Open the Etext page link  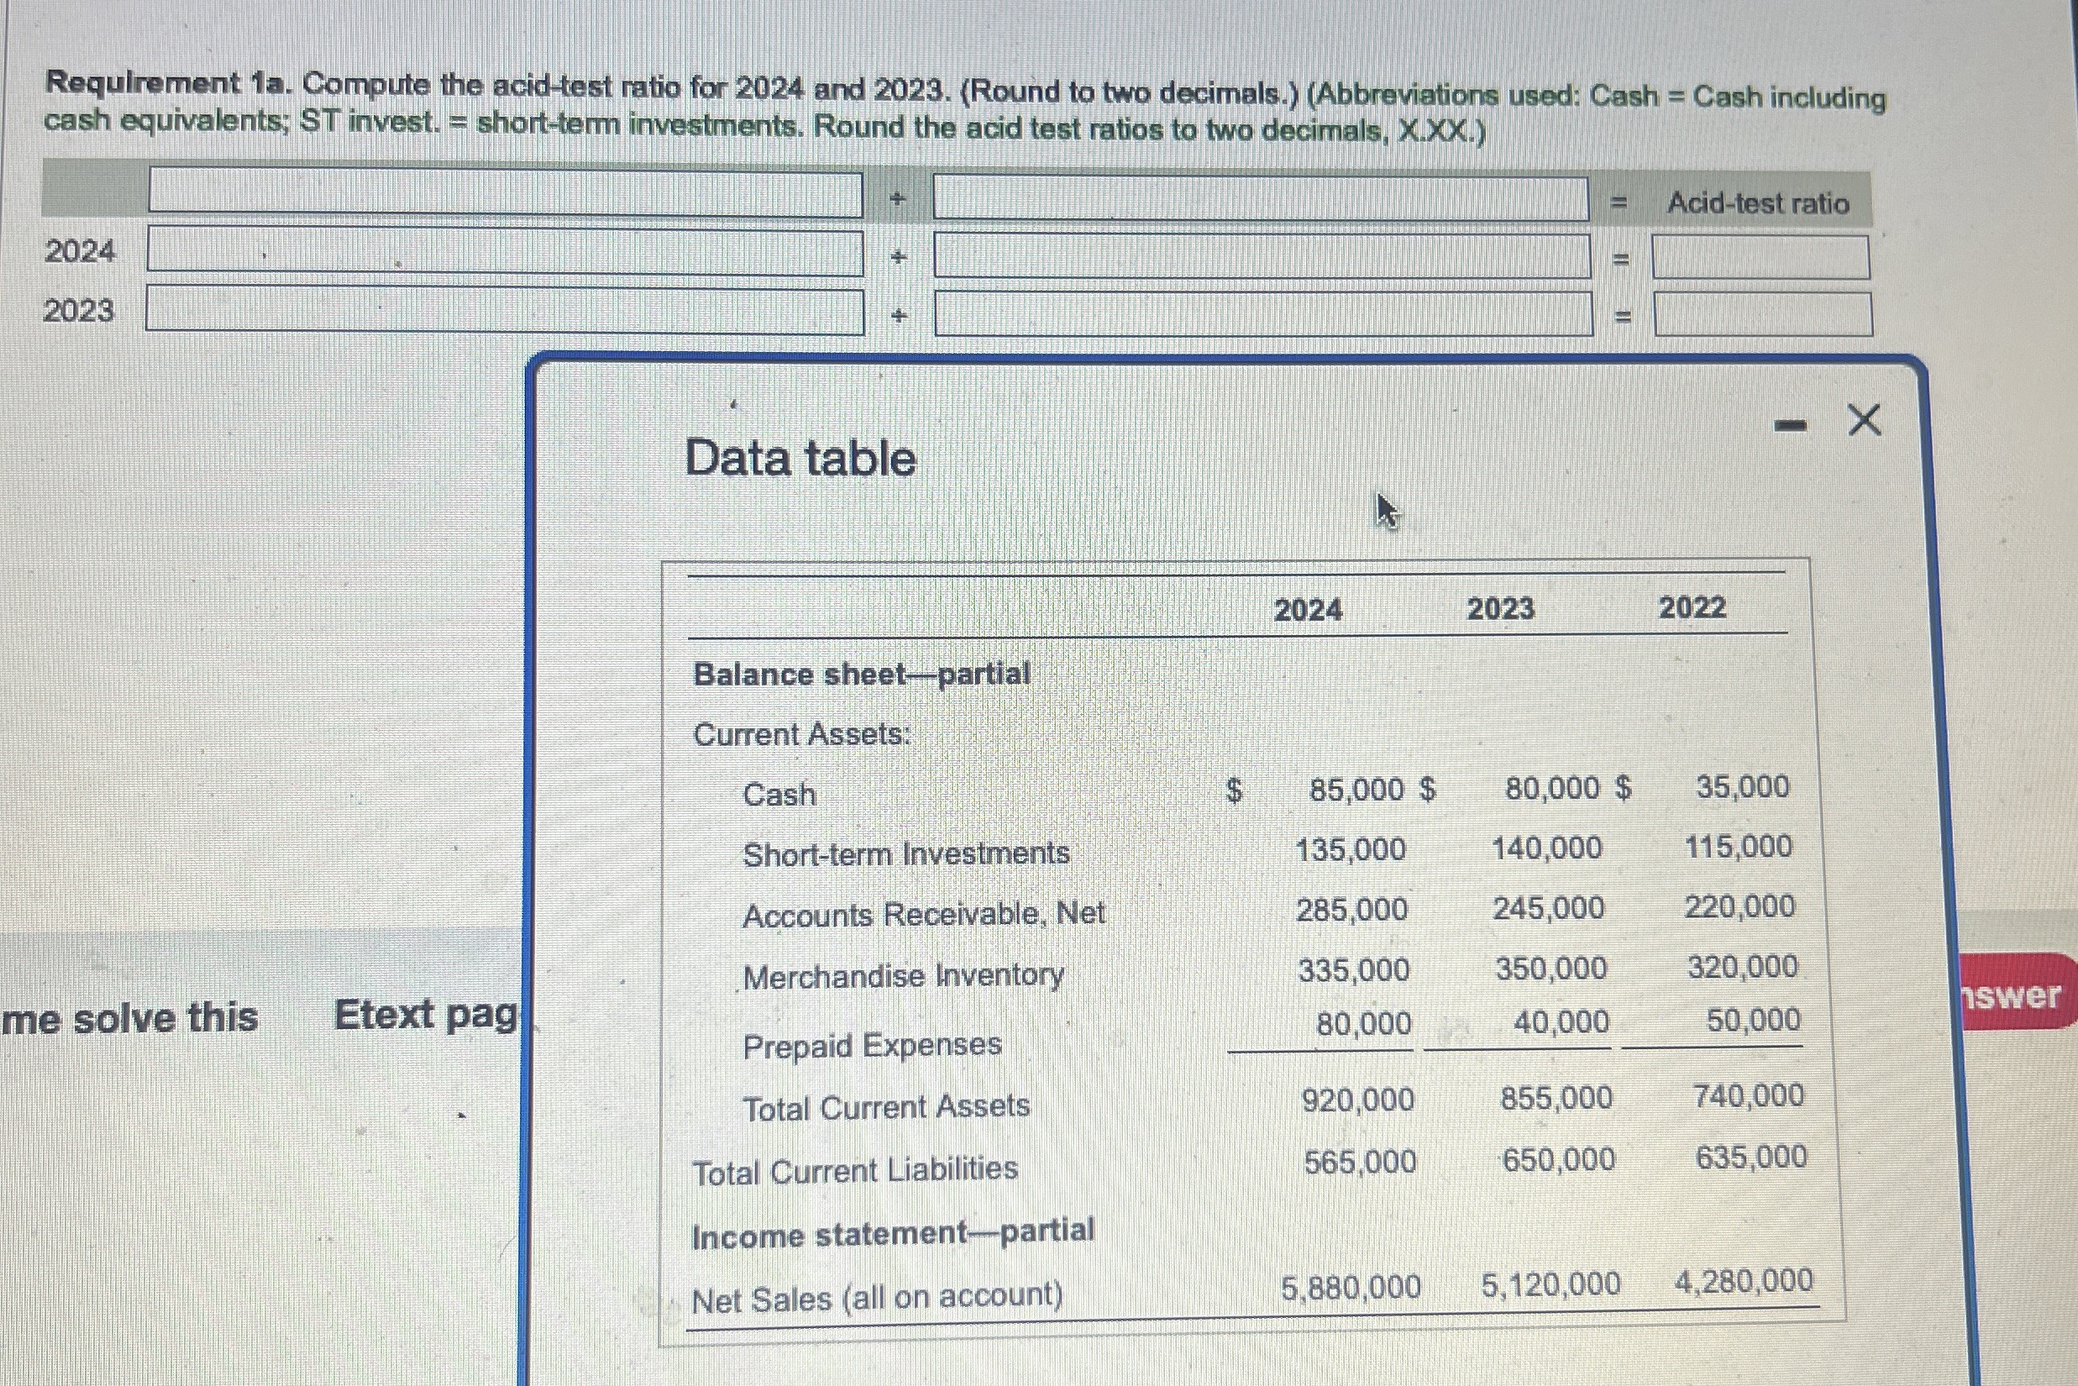pos(424,1015)
